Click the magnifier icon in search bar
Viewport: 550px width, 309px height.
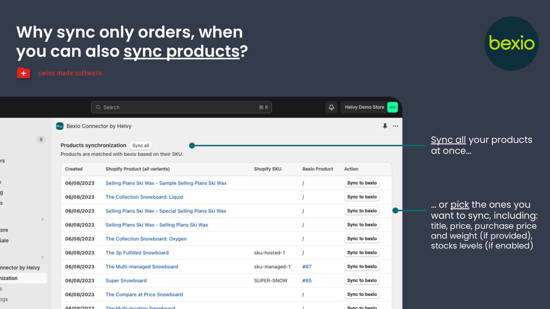(x=98, y=107)
